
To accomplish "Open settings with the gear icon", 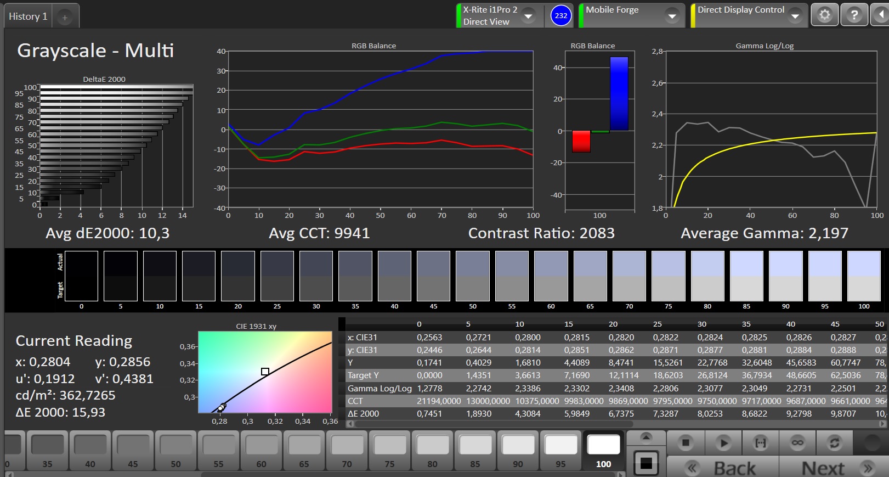I will click(824, 15).
